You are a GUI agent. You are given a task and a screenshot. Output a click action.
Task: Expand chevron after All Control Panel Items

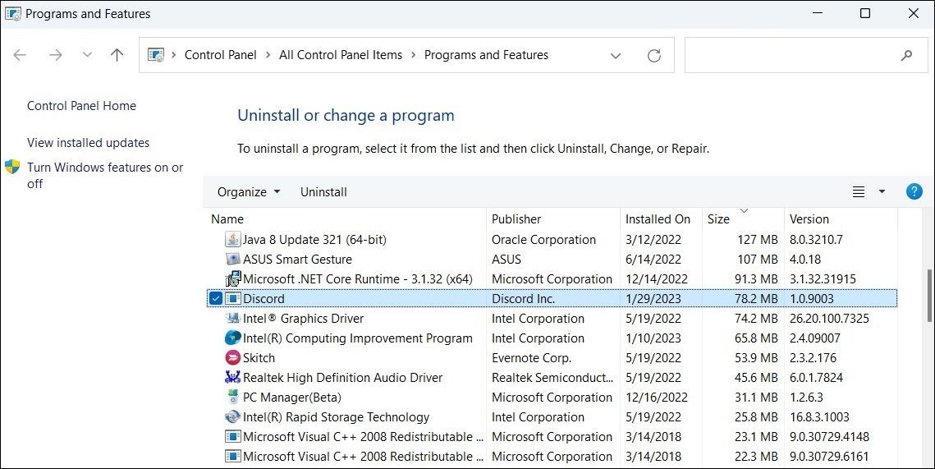[x=413, y=55]
